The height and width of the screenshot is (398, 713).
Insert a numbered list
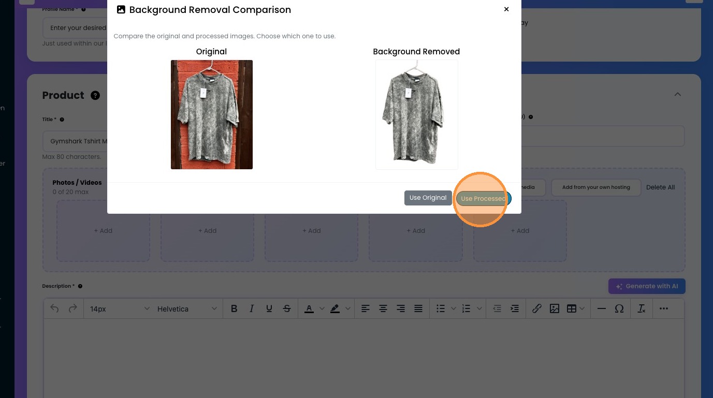click(466, 308)
